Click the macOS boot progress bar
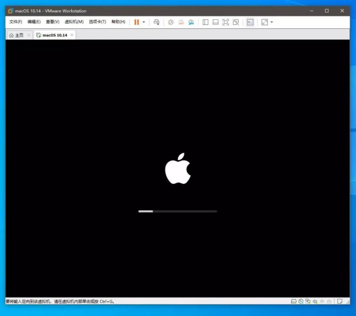The height and width of the screenshot is (316, 356). [178, 211]
